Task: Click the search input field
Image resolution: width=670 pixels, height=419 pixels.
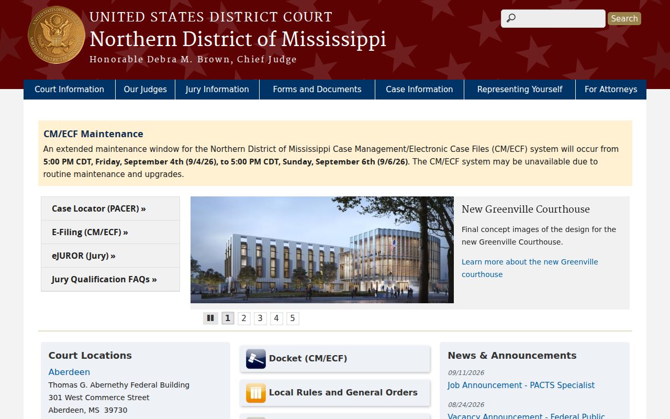Action: 553,18
